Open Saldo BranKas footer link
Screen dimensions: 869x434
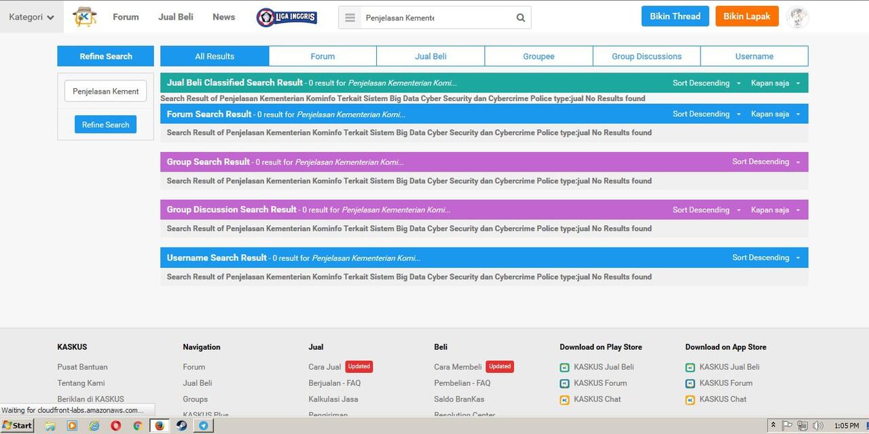[x=459, y=399]
